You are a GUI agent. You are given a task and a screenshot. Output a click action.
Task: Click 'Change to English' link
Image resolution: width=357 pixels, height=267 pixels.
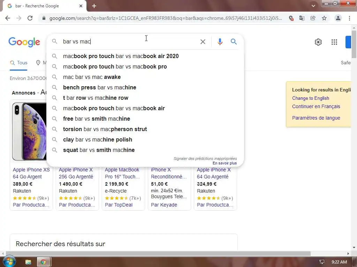(310, 98)
